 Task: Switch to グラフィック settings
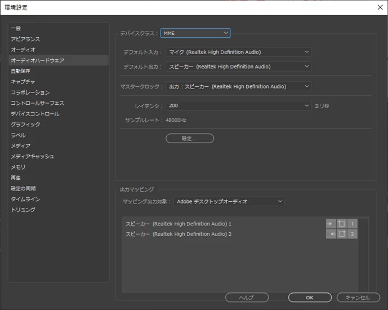(x=59, y=125)
